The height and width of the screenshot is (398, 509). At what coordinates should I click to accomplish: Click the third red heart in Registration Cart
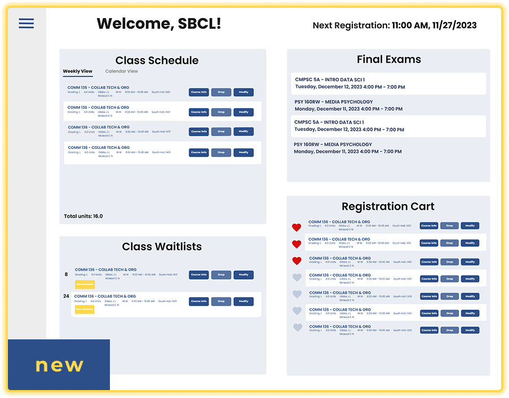296,261
